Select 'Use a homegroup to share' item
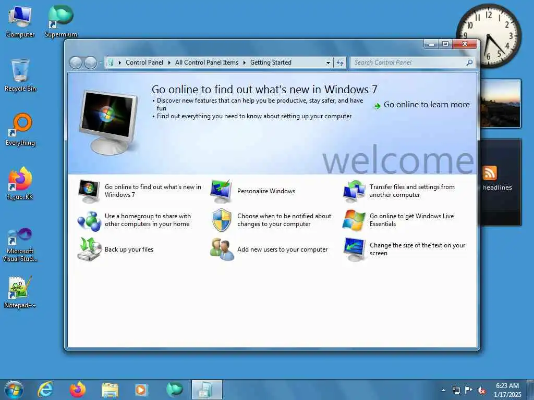534x400 pixels. 148,220
